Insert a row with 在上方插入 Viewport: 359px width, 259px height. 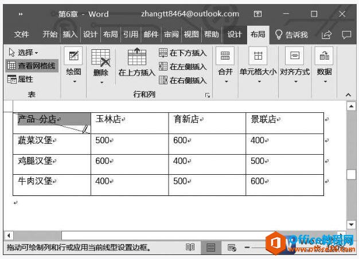click(136, 62)
